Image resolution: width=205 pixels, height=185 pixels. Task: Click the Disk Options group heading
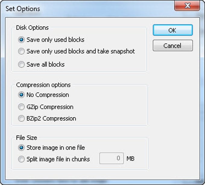pyautogui.click(x=32, y=28)
